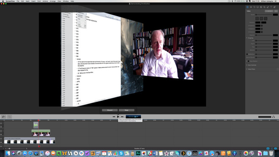Enable the Drop Shadow checkbox
Screen dimensions: 279x157
[x=249, y=61]
